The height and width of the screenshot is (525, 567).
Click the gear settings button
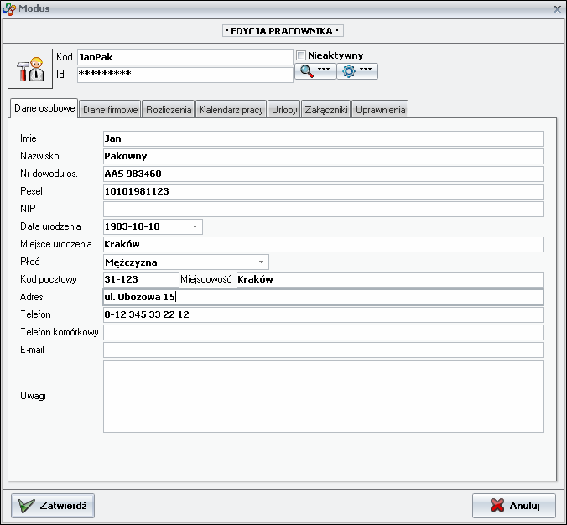pos(357,72)
